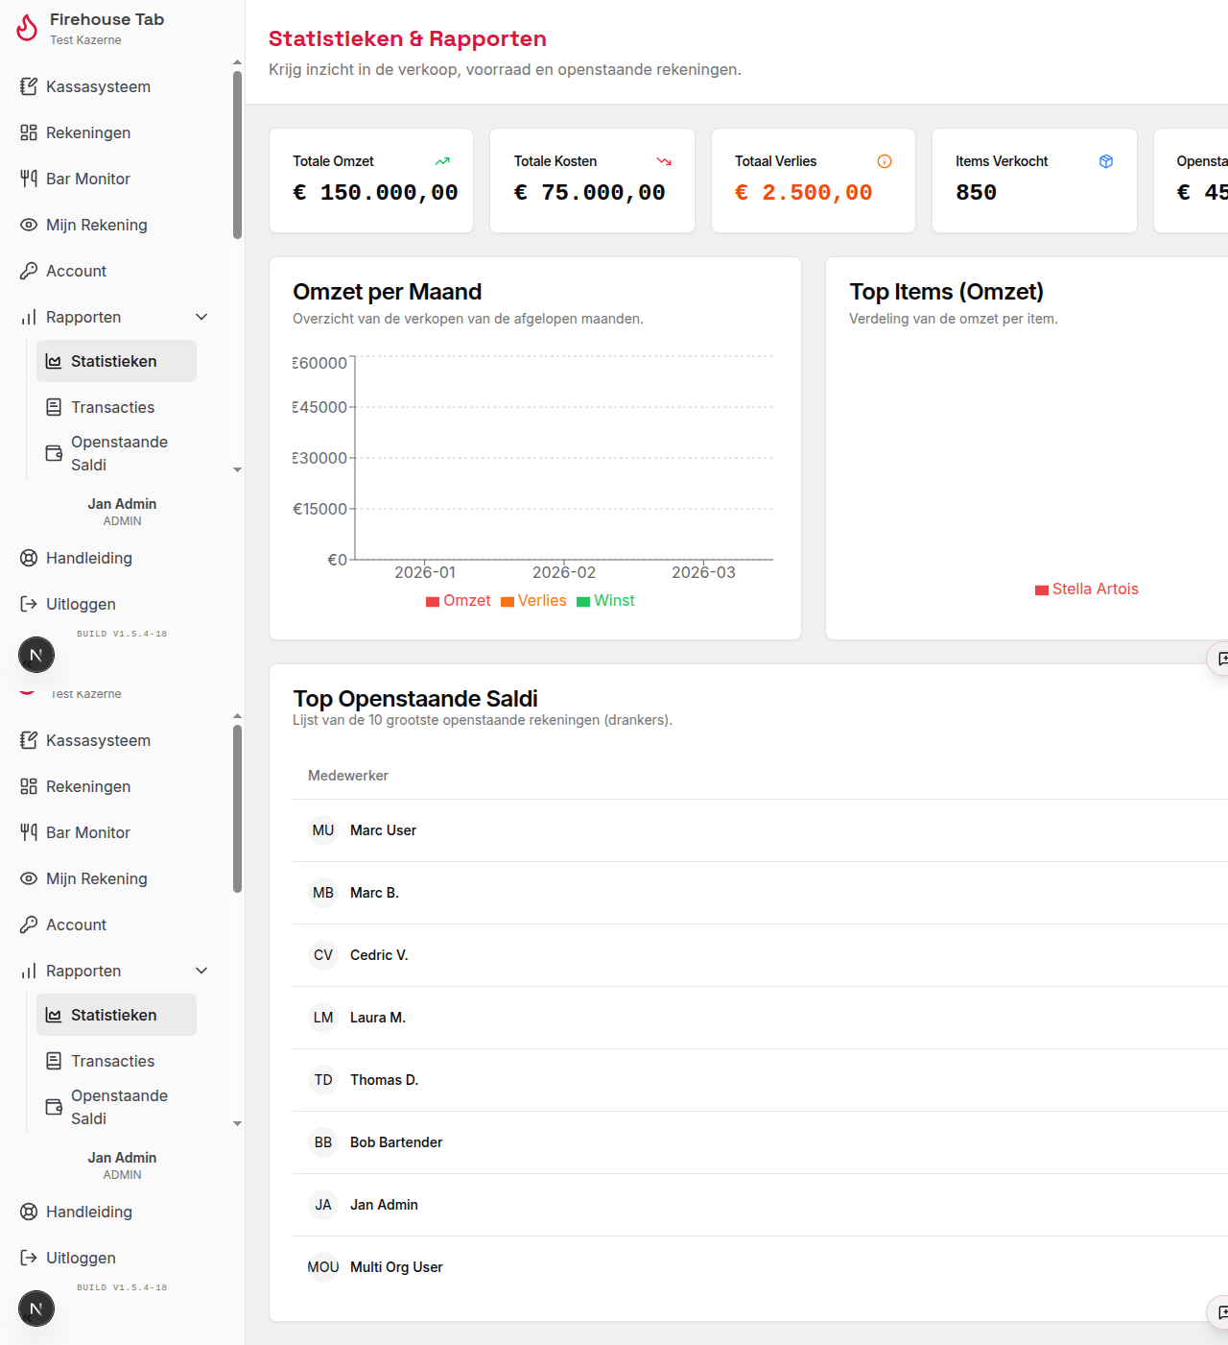Click upper sidebar scrollbar thumb
The height and width of the screenshot is (1345, 1228).
point(237,155)
